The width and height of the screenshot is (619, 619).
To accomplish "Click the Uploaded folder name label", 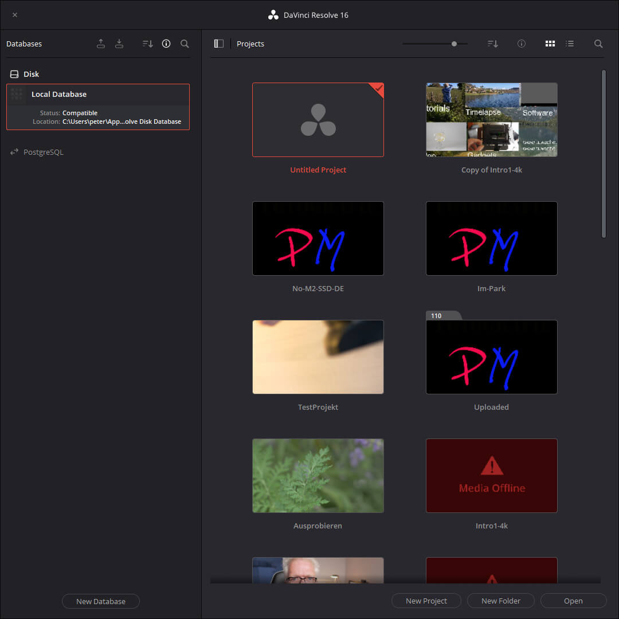I will tap(492, 407).
